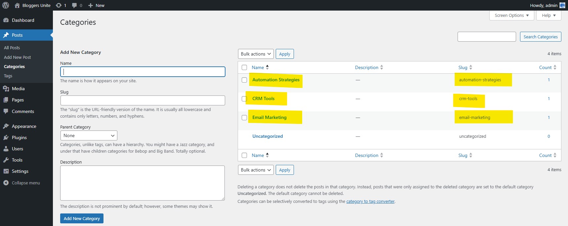Click the admin avatar icon

point(562,5)
